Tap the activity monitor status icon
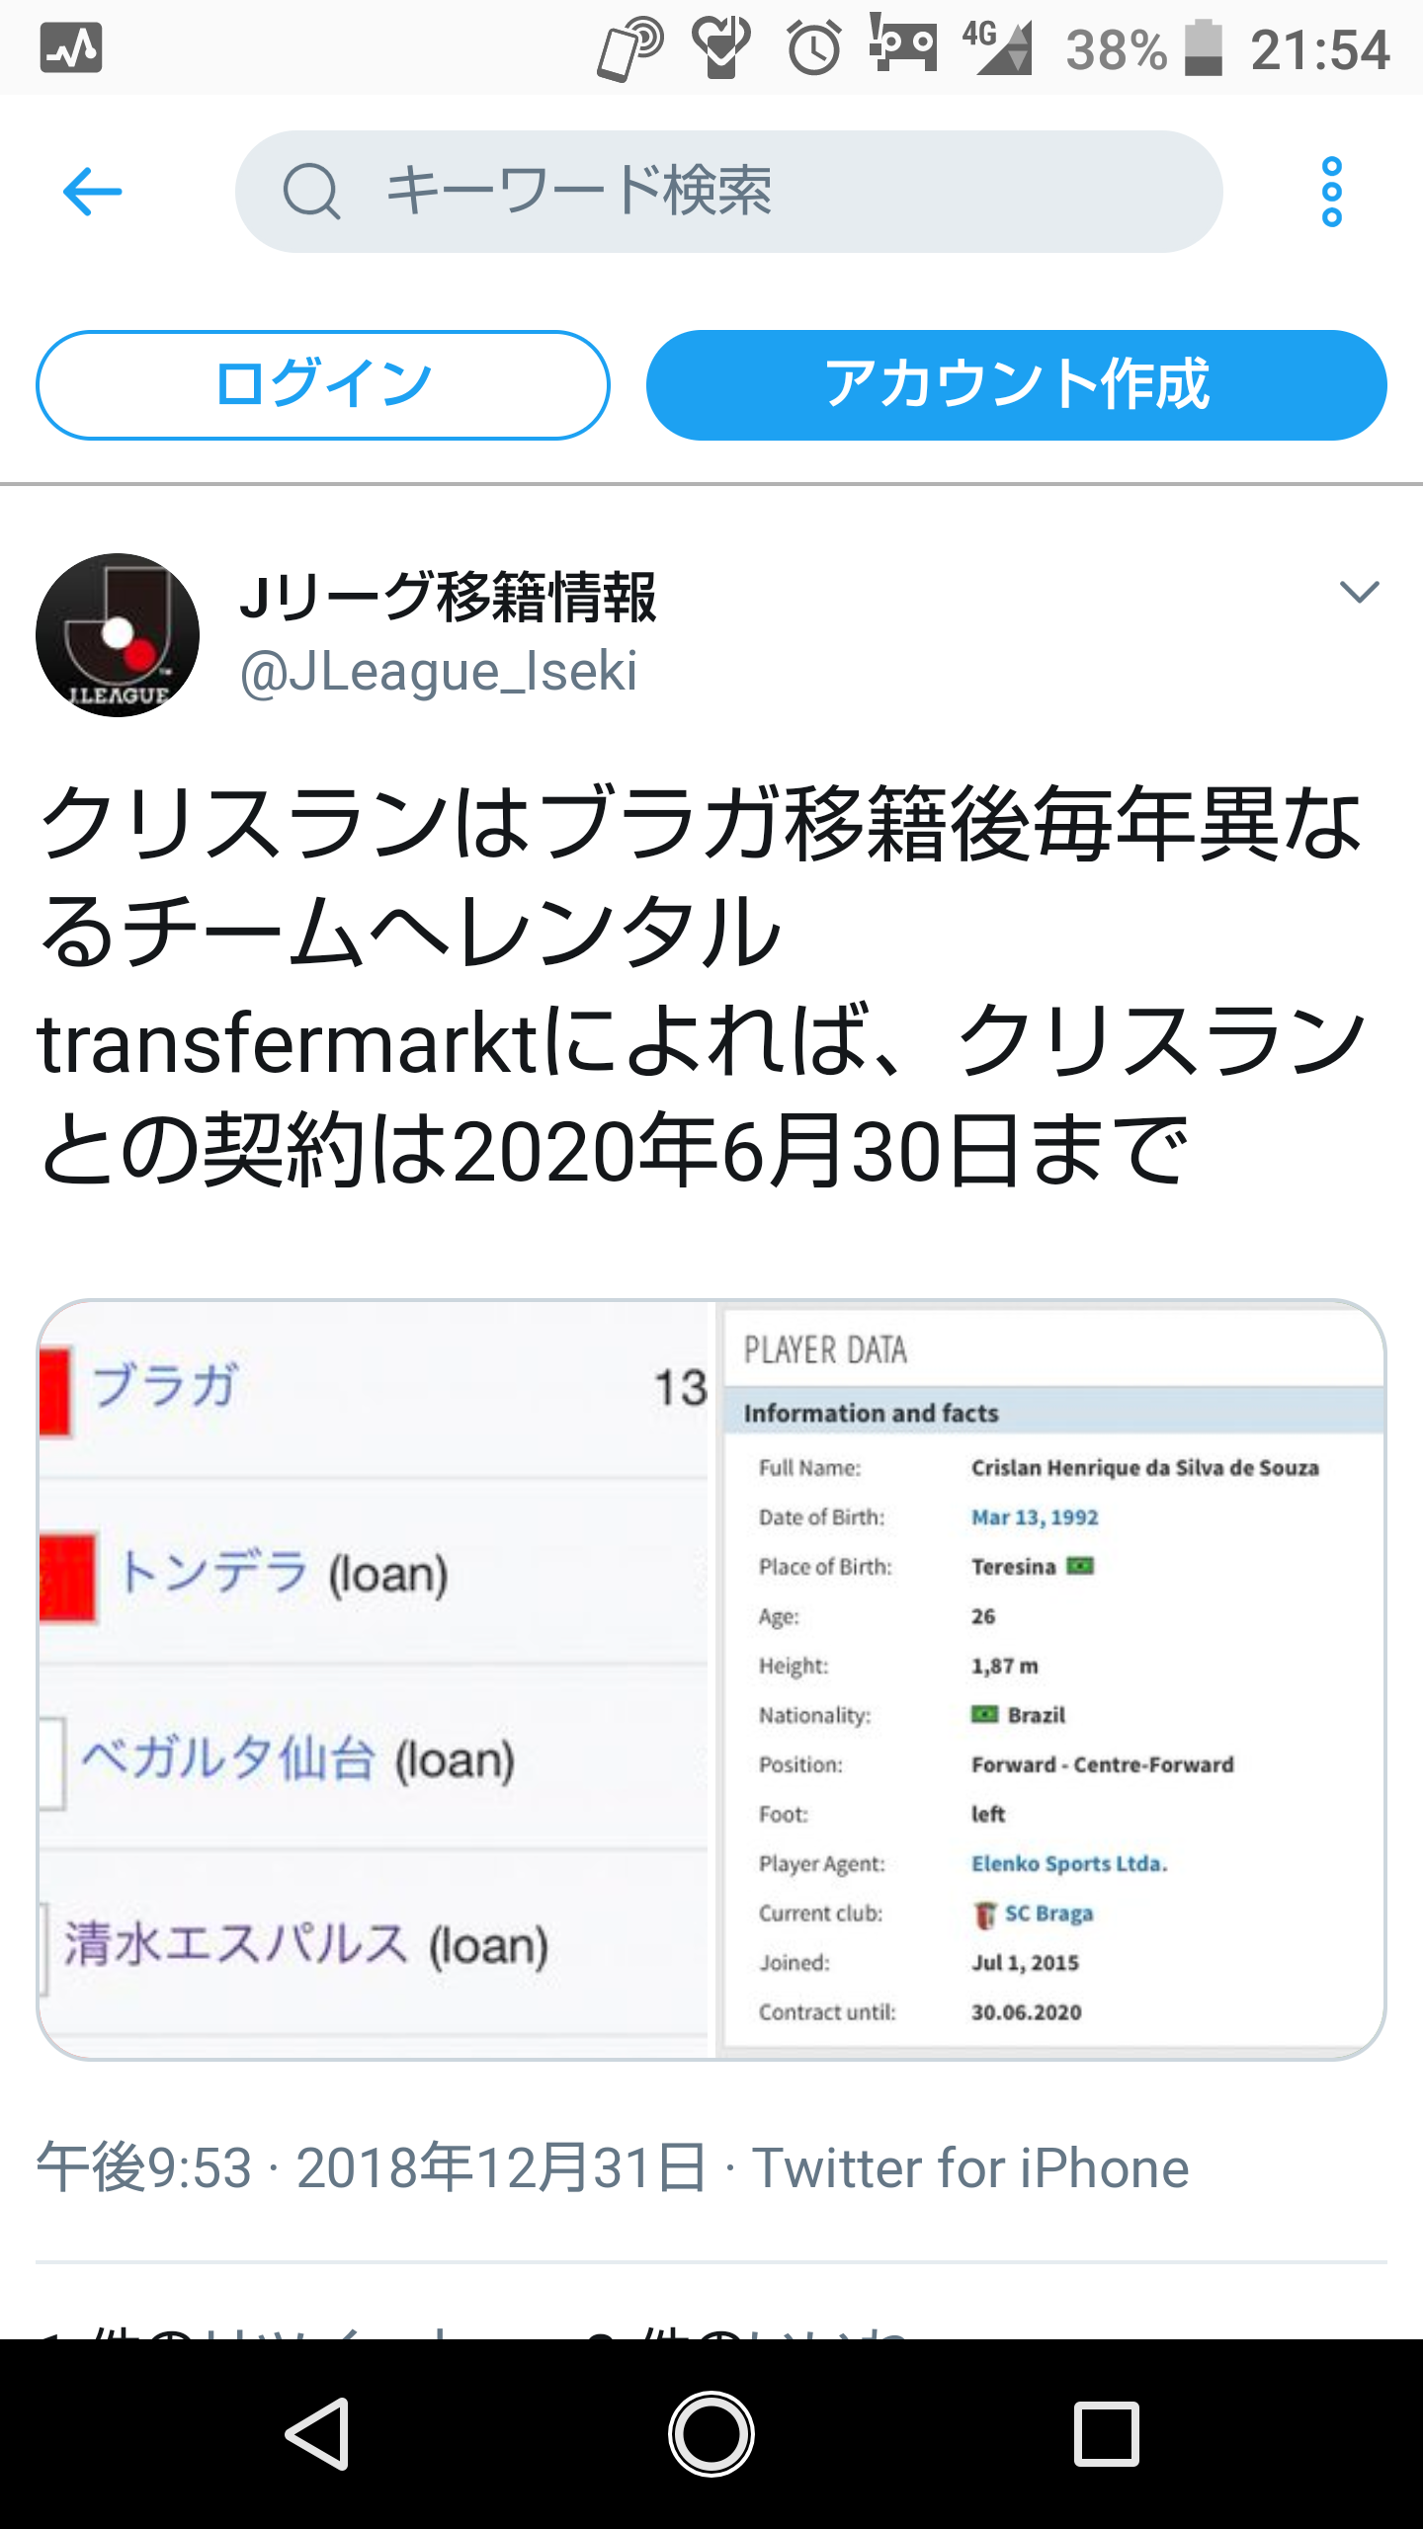1423x2529 pixels. click(71, 48)
